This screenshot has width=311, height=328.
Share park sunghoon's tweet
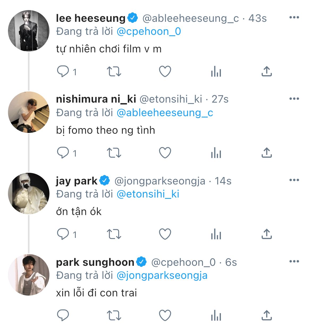(x=267, y=316)
